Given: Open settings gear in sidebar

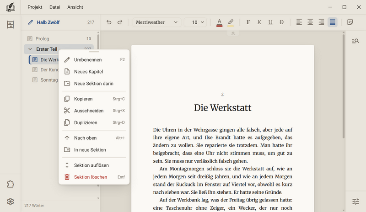Looking at the screenshot, I should (10, 201).
